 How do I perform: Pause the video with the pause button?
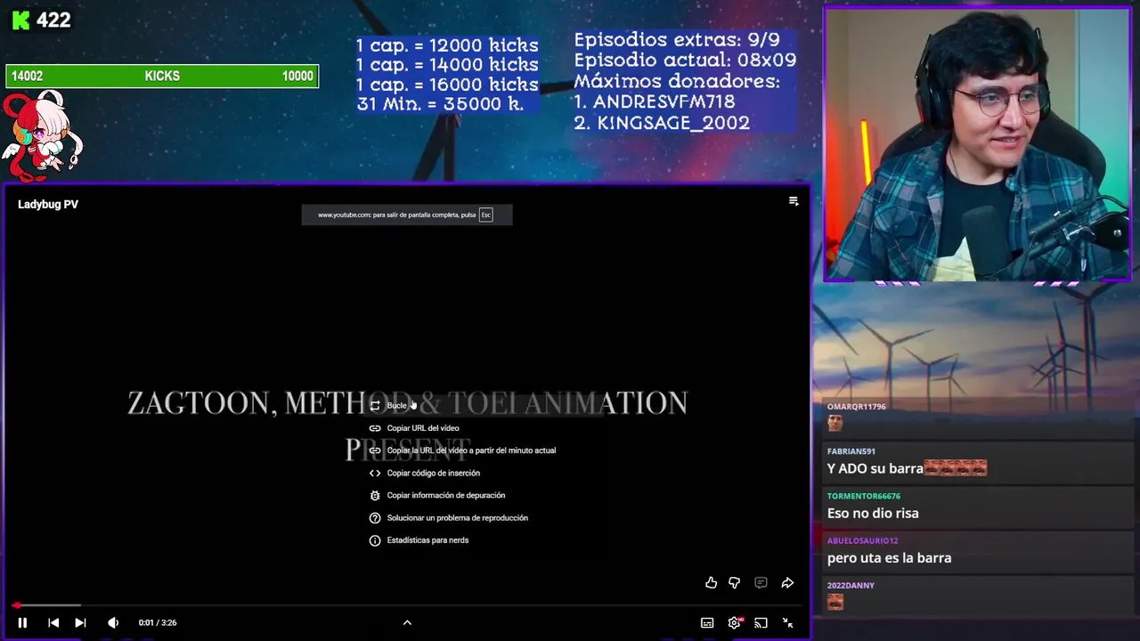[22, 623]
